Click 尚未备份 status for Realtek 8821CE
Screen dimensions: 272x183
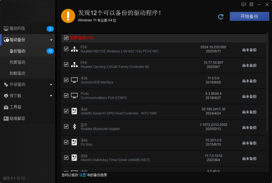[249, 50]
